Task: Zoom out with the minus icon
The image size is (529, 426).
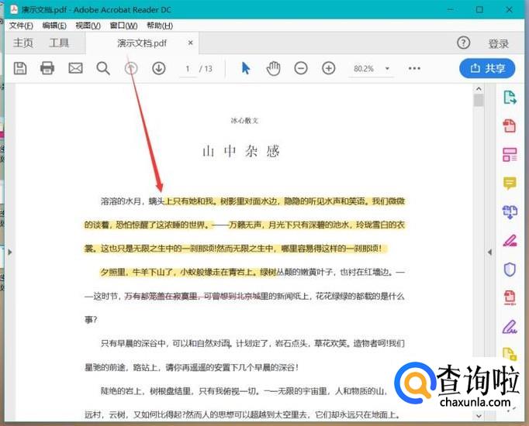Action: (x=301, y=68)
